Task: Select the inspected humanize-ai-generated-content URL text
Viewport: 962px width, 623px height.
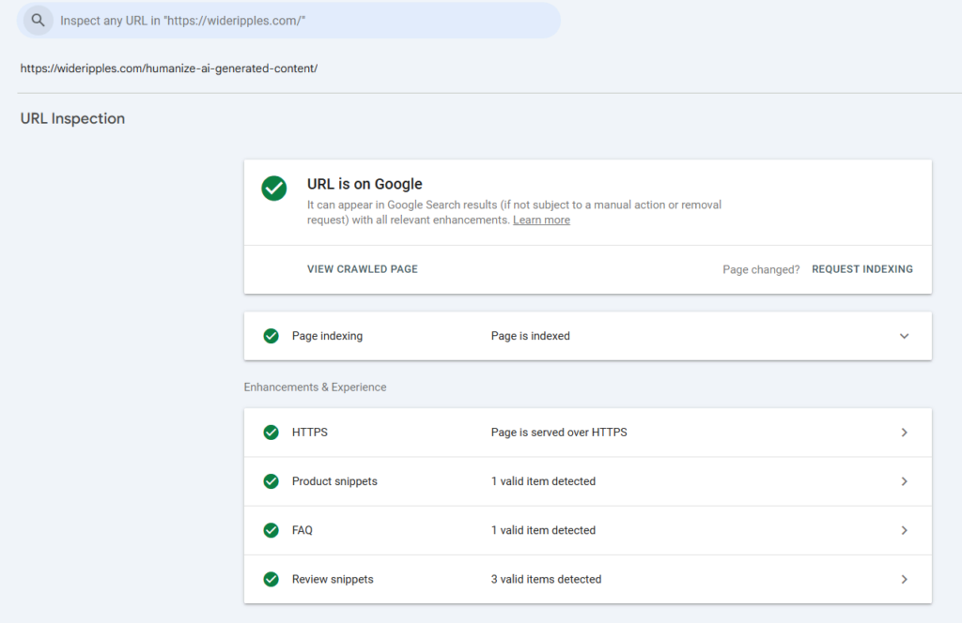Action: tap(169, 68)
